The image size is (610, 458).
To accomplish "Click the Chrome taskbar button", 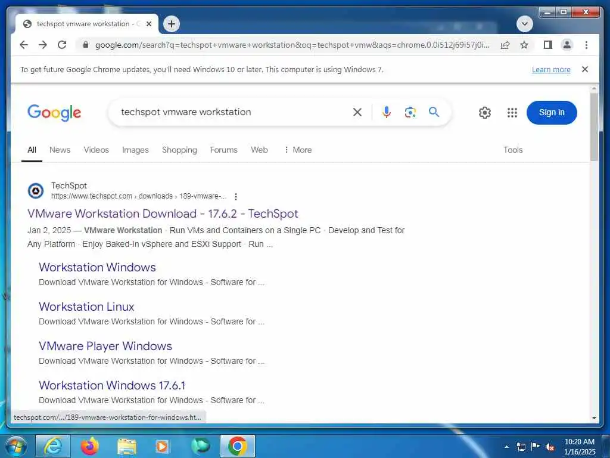I will coord(238,446).
